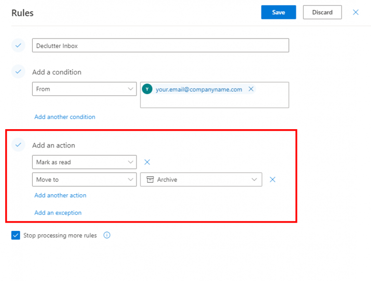
Task: Click the Archive box icon in the folder field
Action: 150,180
